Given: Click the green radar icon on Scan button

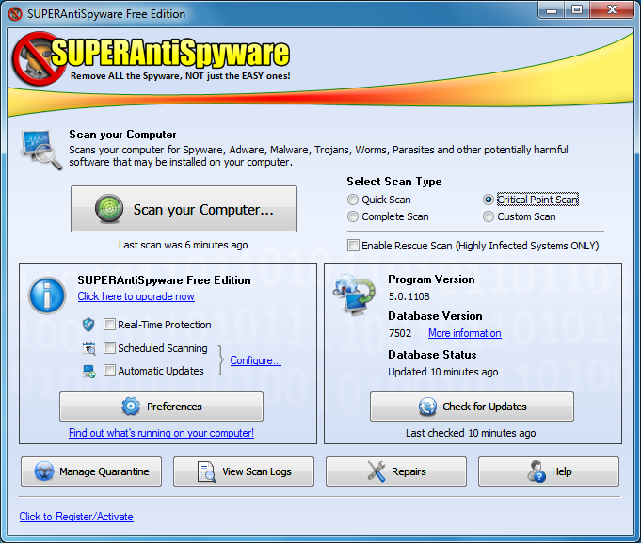Looking at the screenshot, I should [x=110, y=210].
